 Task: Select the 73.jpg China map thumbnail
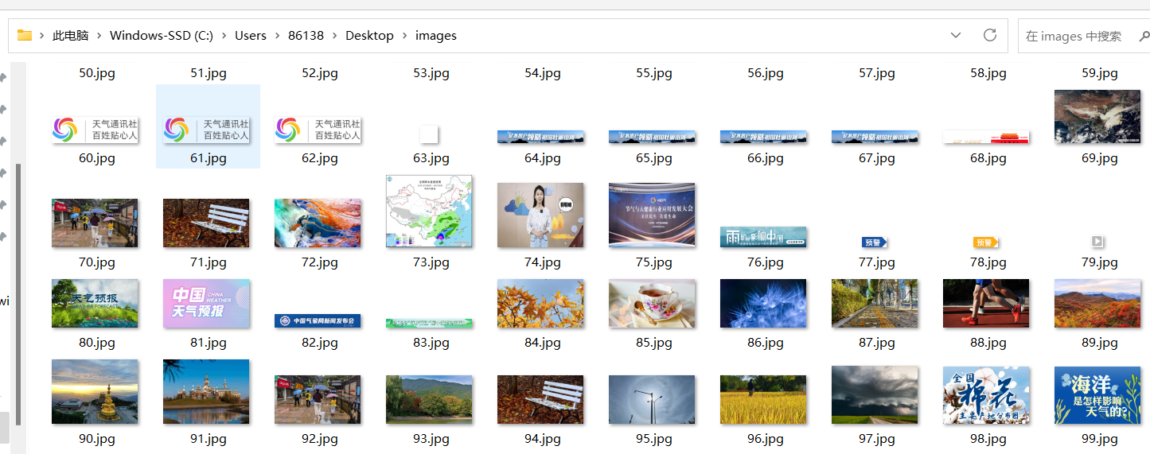(x=429, y=211)
